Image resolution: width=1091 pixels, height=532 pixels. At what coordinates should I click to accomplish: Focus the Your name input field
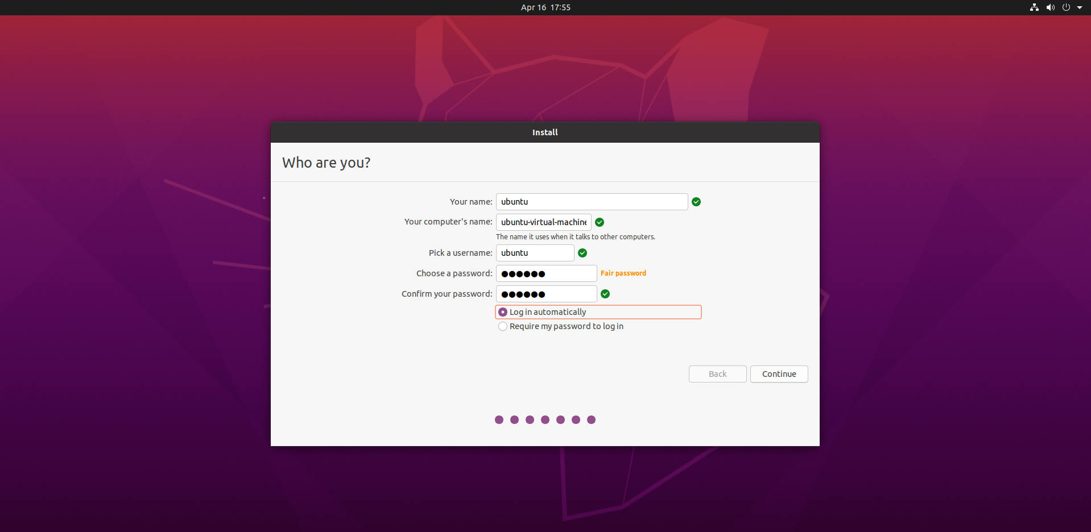[592, 202]
